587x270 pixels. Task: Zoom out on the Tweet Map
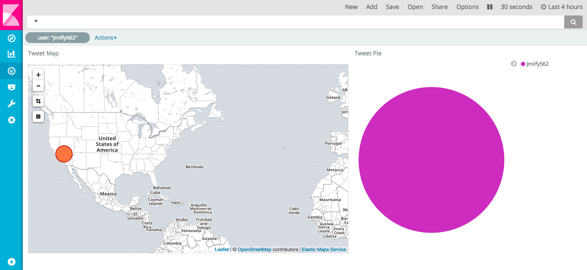(38, 86)
